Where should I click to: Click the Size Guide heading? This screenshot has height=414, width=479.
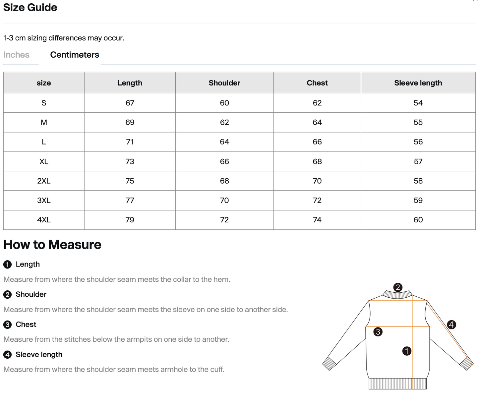(30, 7)
